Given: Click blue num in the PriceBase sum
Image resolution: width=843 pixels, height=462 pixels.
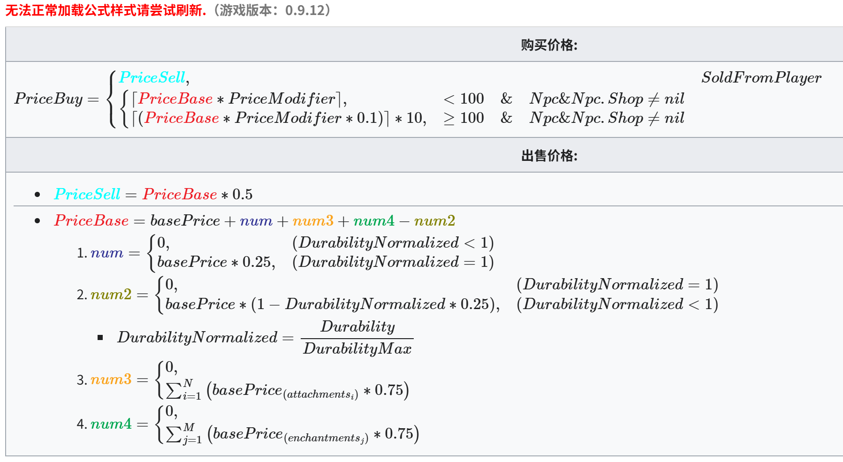Looking at the screenshot, I should (256, 221).
